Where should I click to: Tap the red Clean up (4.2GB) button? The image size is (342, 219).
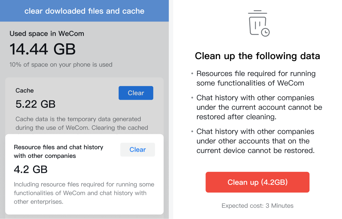(x=258, y=182)
